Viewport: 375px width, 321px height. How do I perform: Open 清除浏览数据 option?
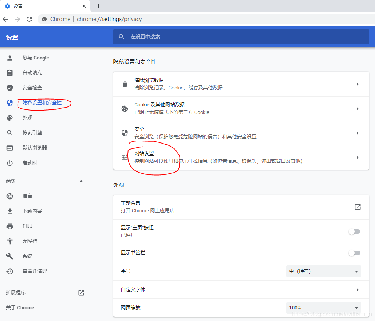pyautogui.click(x=241, y=84)
